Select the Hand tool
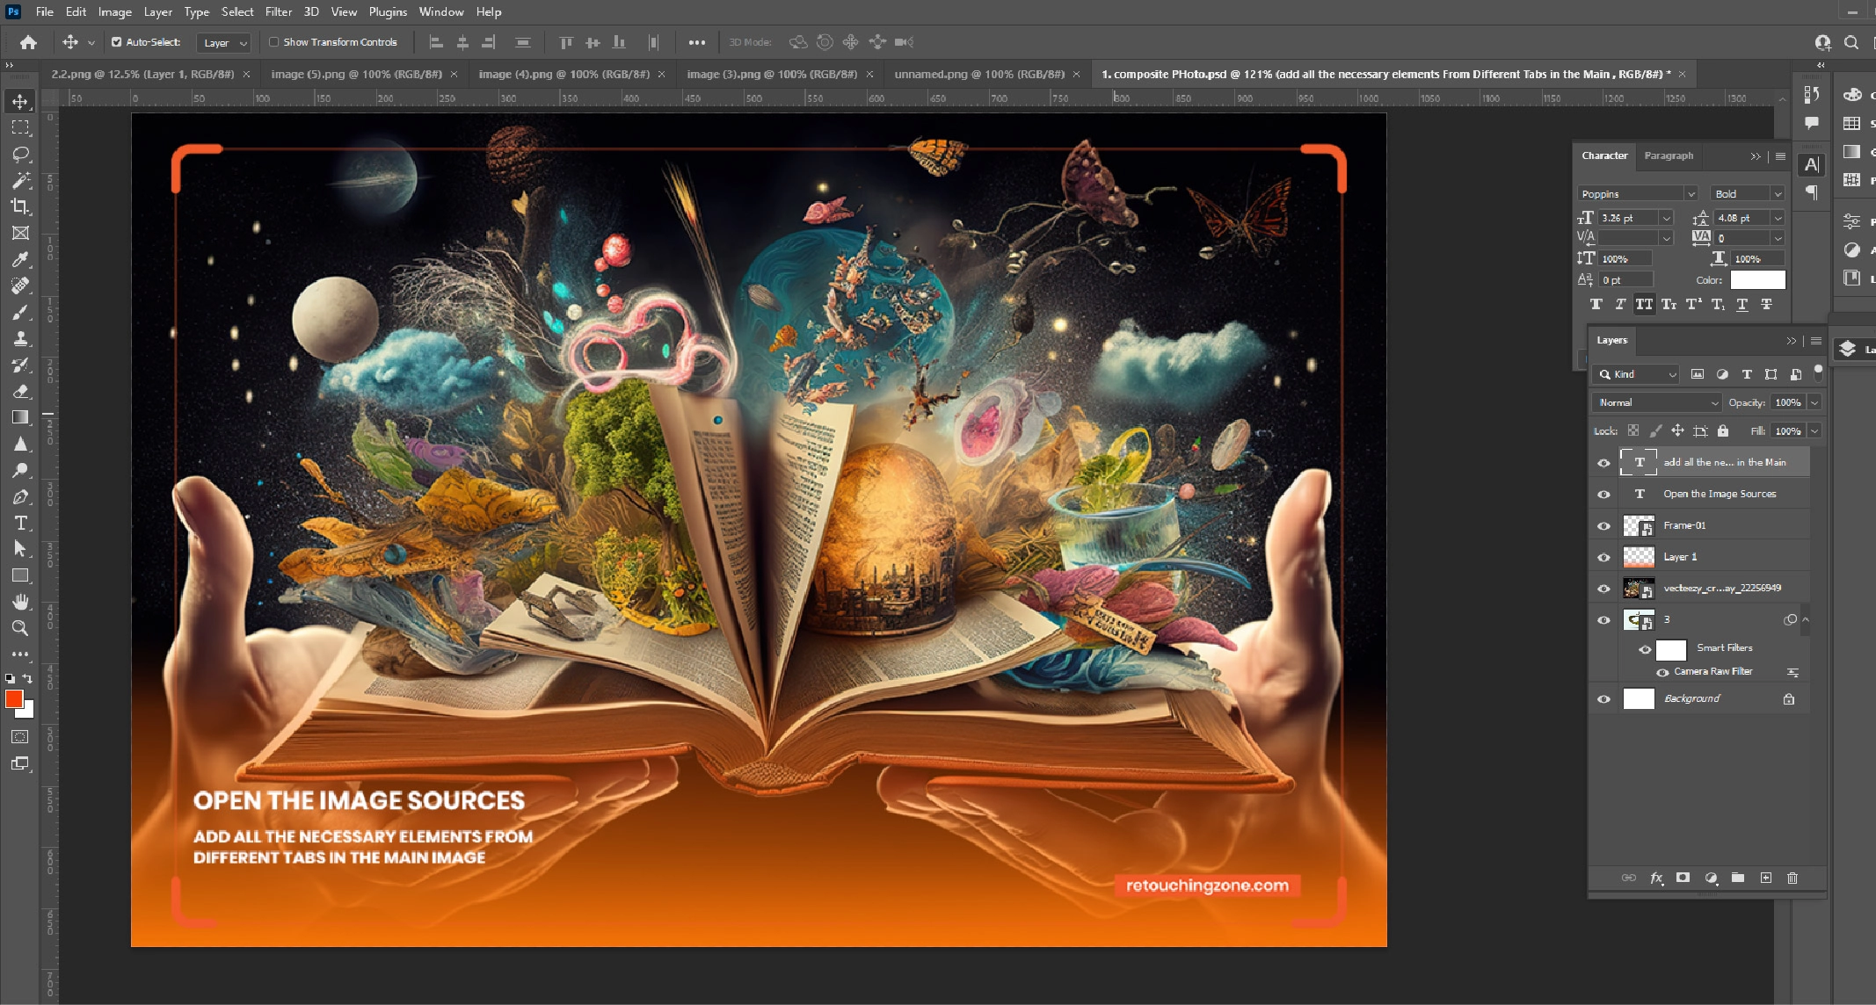Screen dimensions: 1876x1005 (20, 602)
